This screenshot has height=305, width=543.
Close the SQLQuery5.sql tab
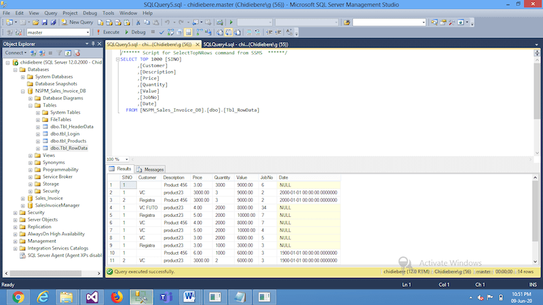click(198, 44)
